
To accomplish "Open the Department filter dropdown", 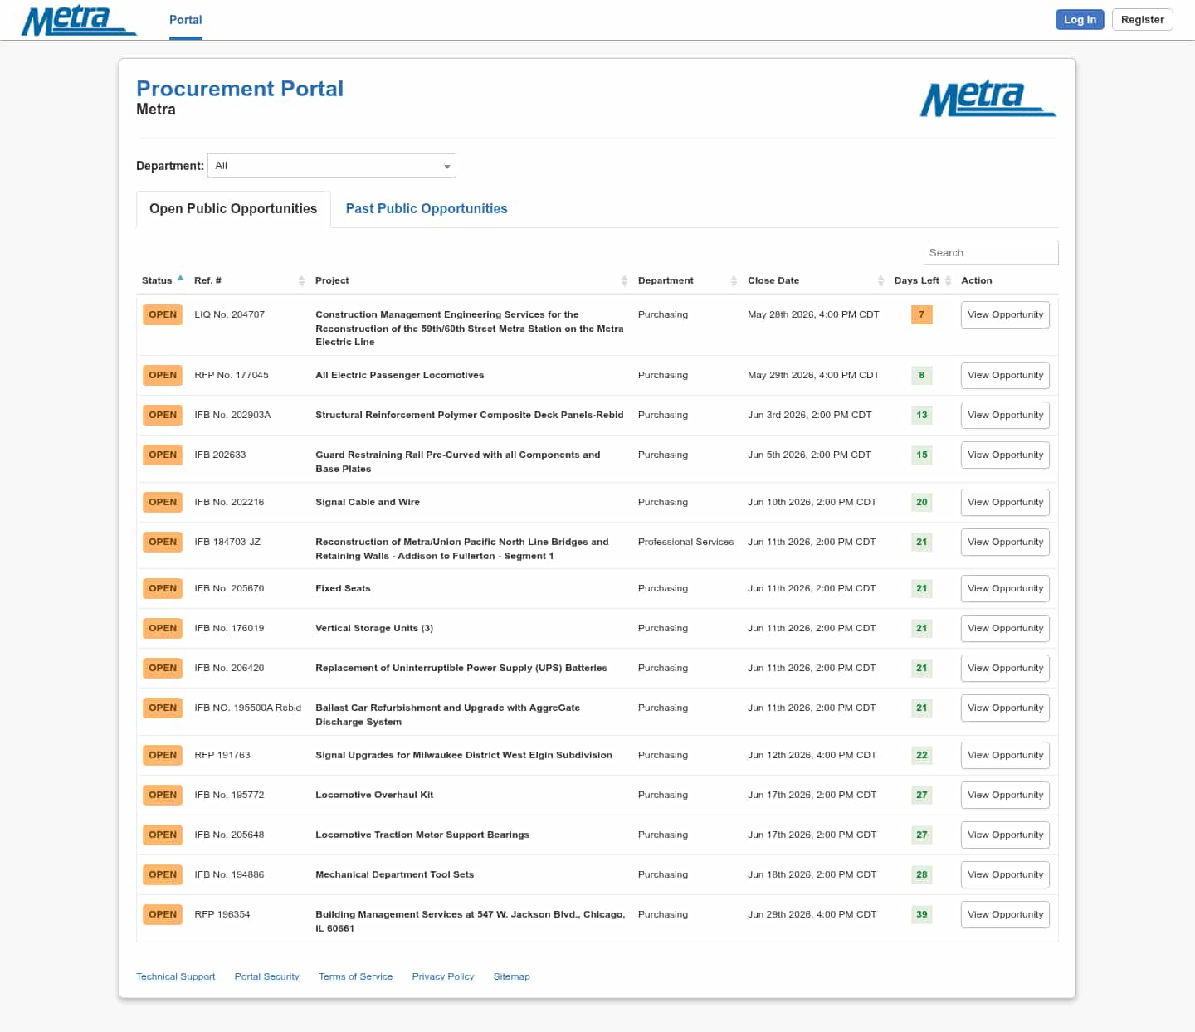I will coord(332,166).
